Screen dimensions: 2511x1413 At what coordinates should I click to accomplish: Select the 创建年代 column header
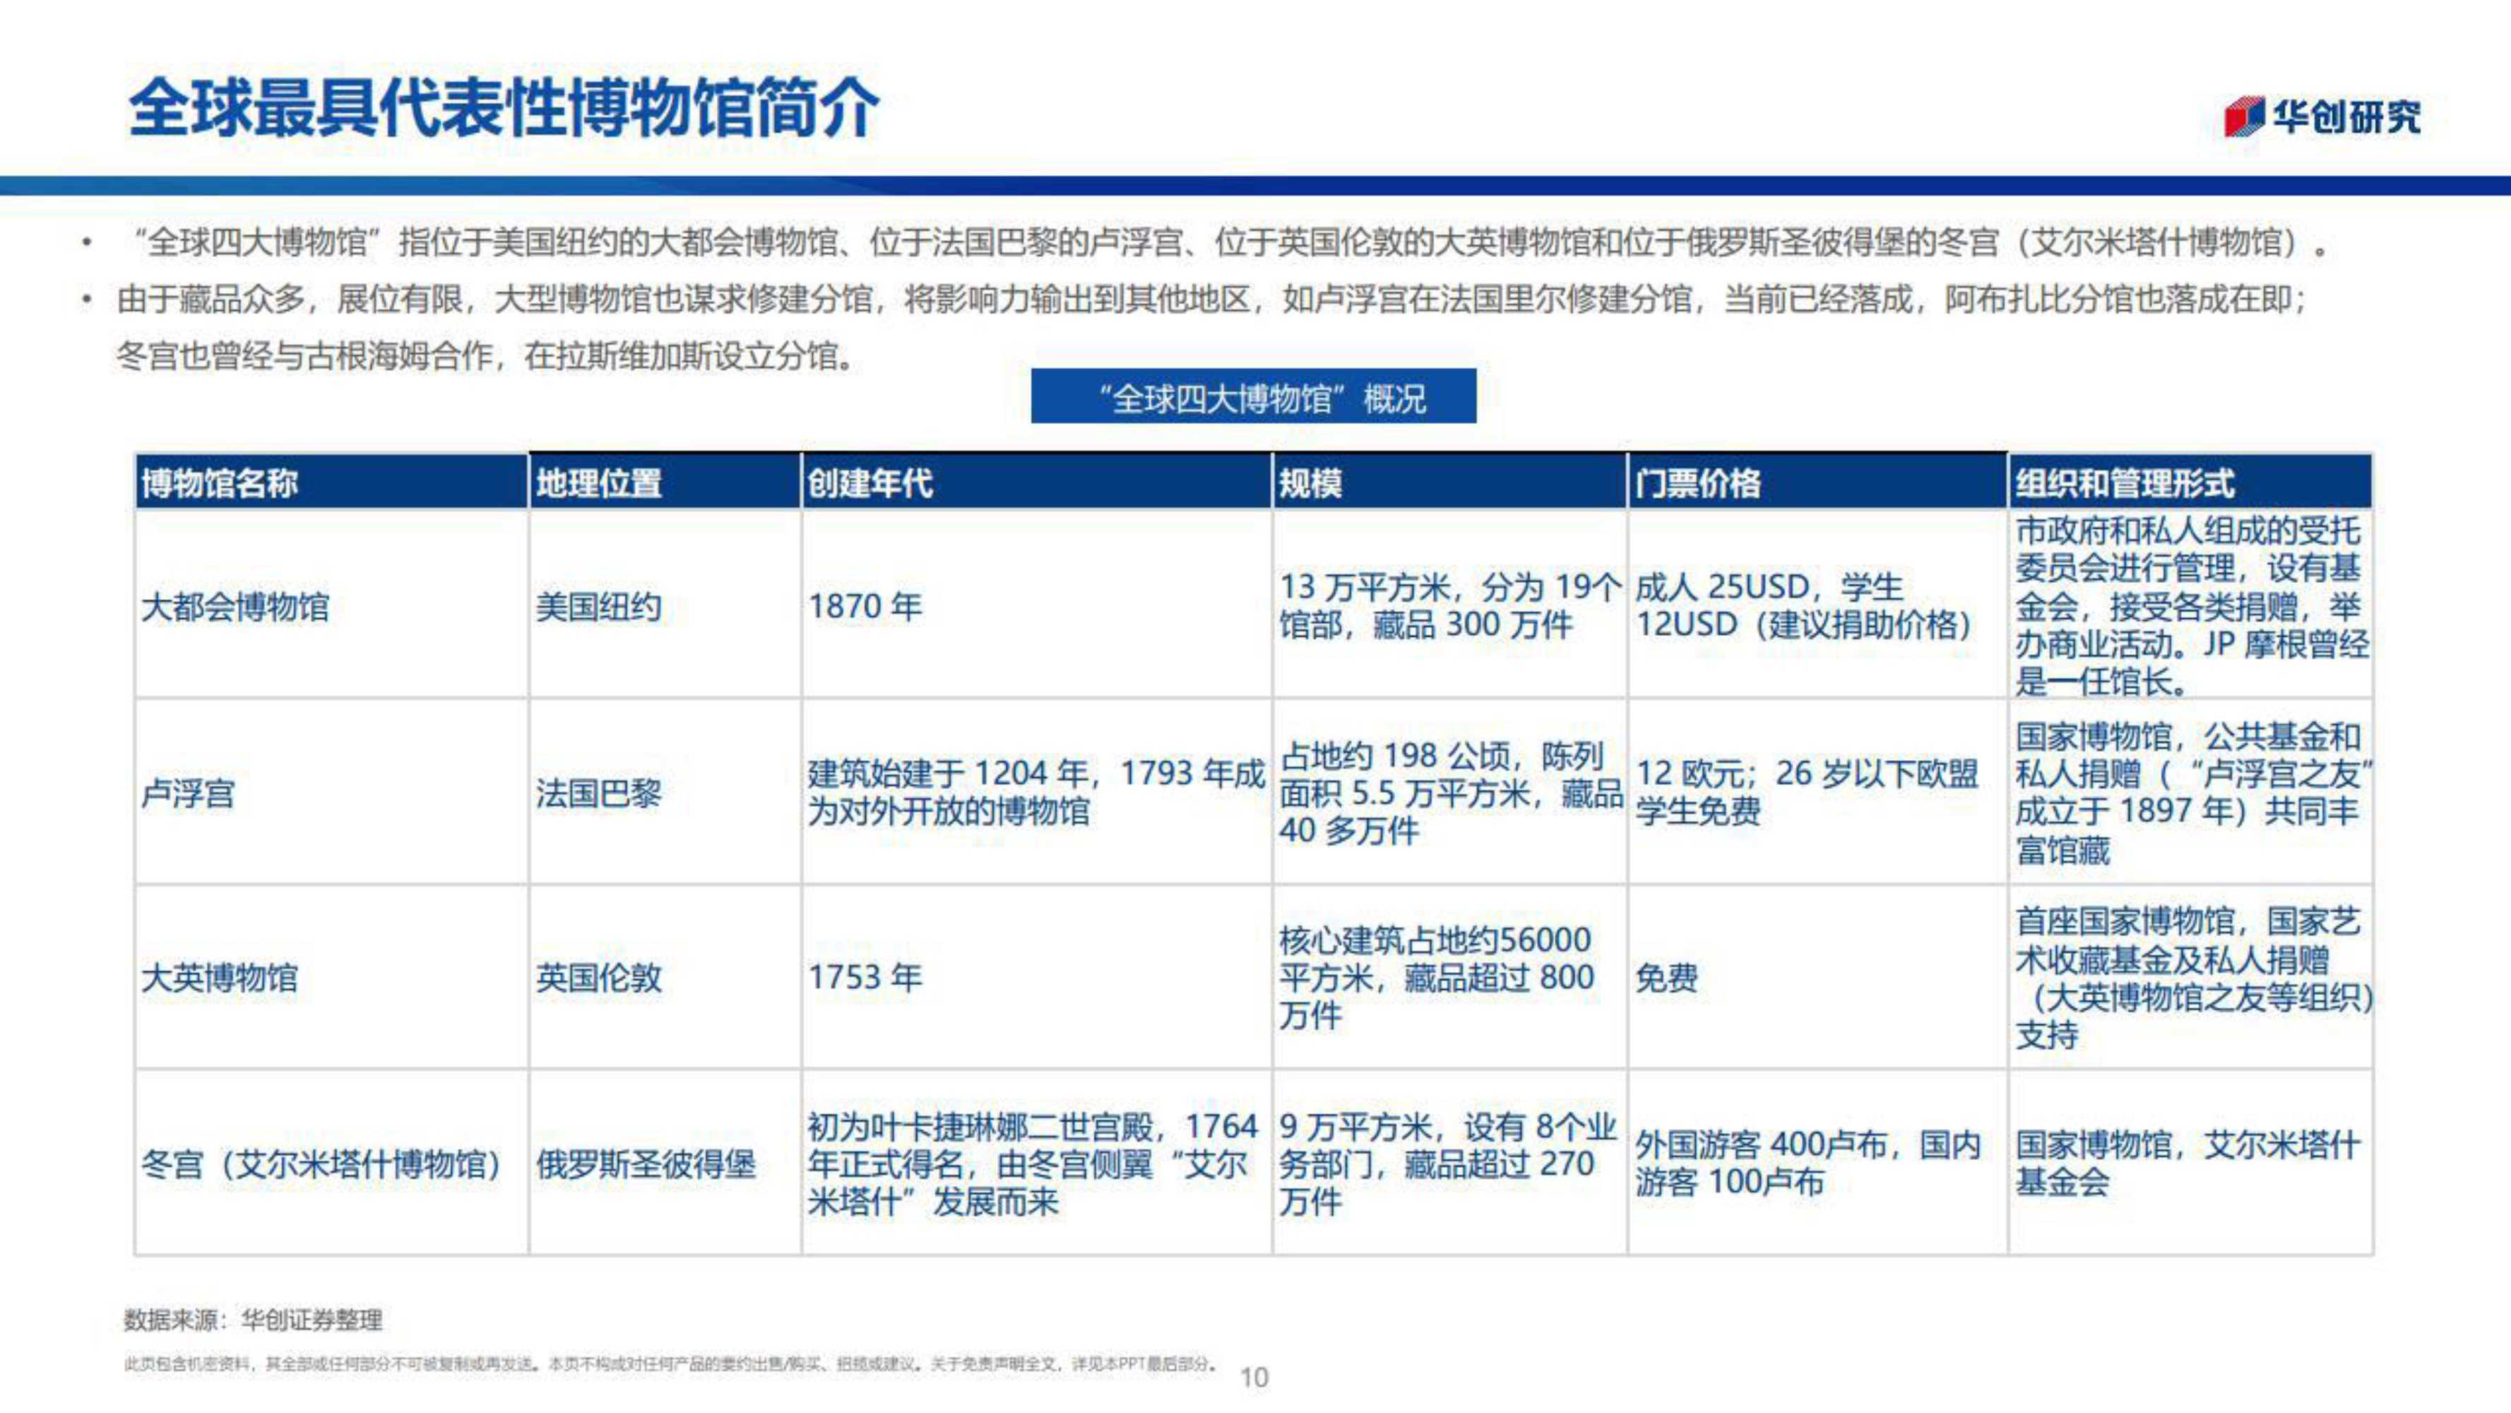click(1037, 482)
